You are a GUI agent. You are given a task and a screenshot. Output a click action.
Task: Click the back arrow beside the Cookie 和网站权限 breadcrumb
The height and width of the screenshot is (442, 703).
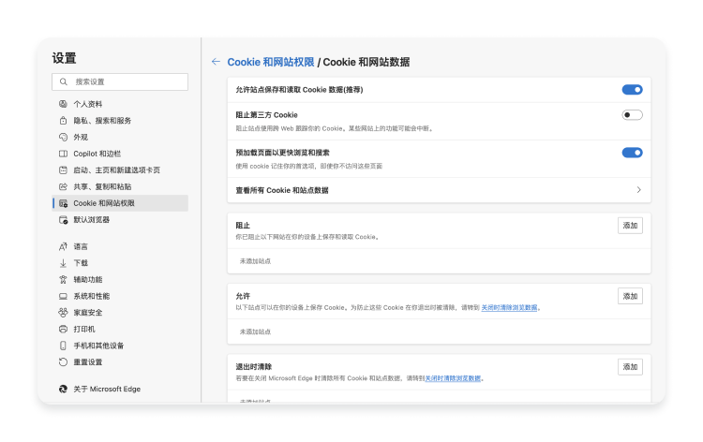click(216, 62)
